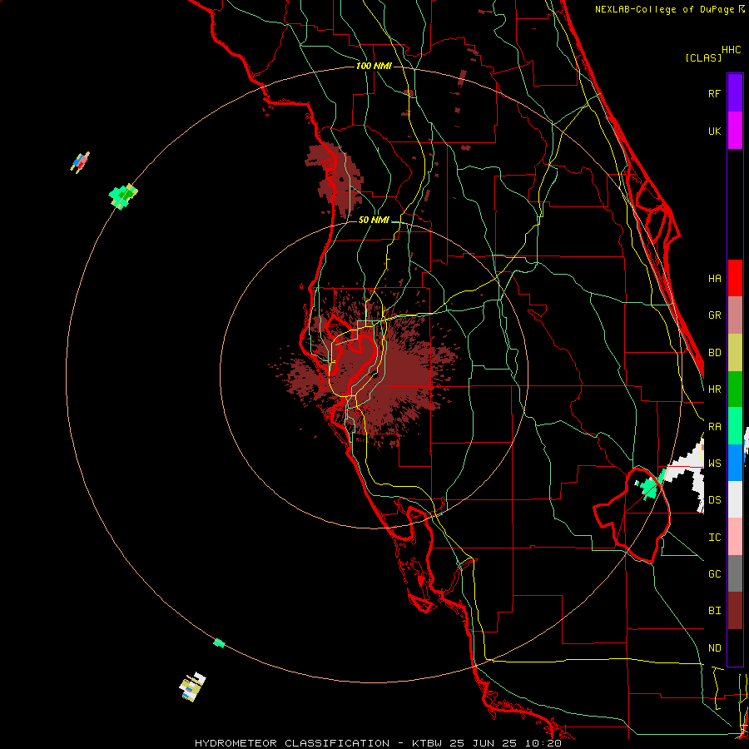Click the NEXLAB-College of DuPage text
Screen dimensions: 749x749
pos(666,9)
